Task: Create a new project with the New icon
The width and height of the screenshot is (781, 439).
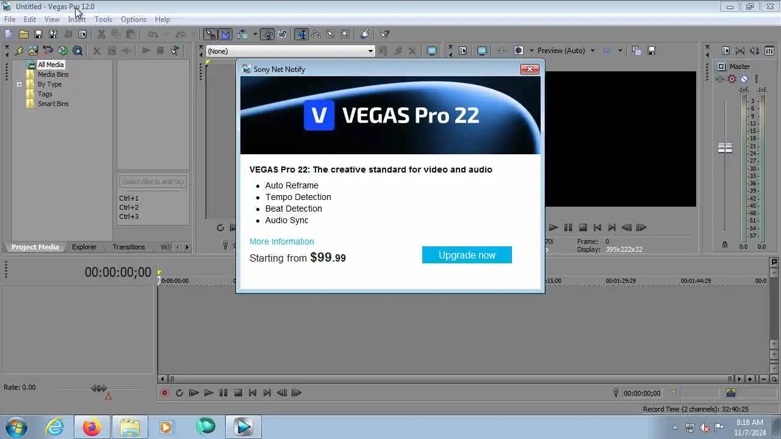Action: pos(9,34)
